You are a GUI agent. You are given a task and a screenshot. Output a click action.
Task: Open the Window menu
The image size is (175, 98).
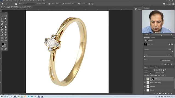point(40,1)
